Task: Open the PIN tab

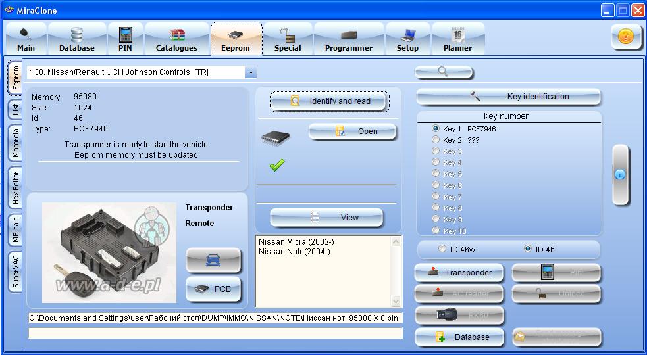Action: 125,39
